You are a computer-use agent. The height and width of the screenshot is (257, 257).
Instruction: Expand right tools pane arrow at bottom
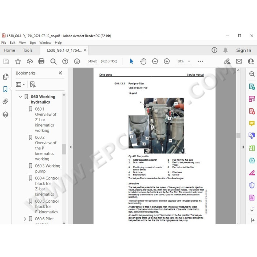coord(253,220)
